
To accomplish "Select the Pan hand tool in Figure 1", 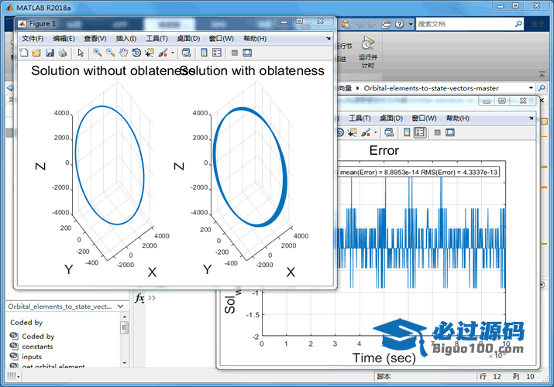I will [123, 53].
